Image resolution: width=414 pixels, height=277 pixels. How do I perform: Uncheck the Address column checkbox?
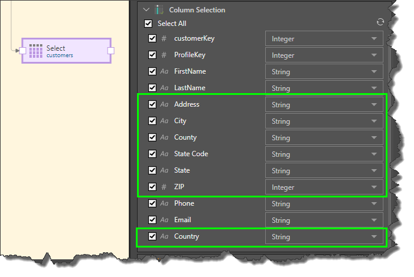152,104
